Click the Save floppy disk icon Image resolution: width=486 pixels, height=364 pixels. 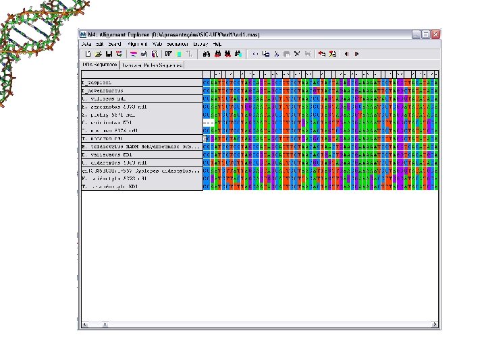pos(109,54)
